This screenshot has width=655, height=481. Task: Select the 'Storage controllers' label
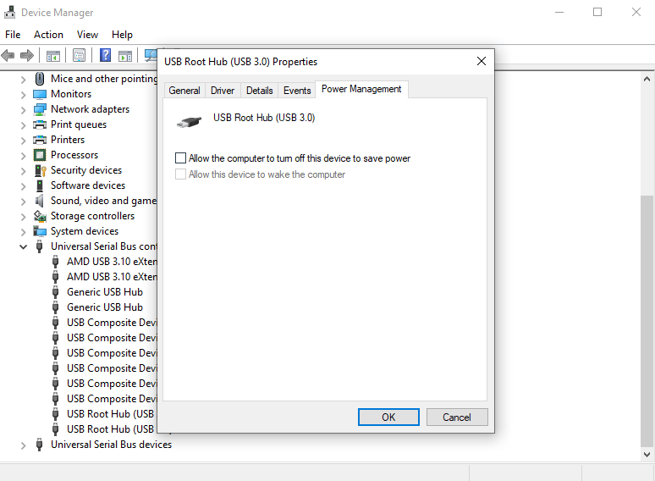[92, 216]
